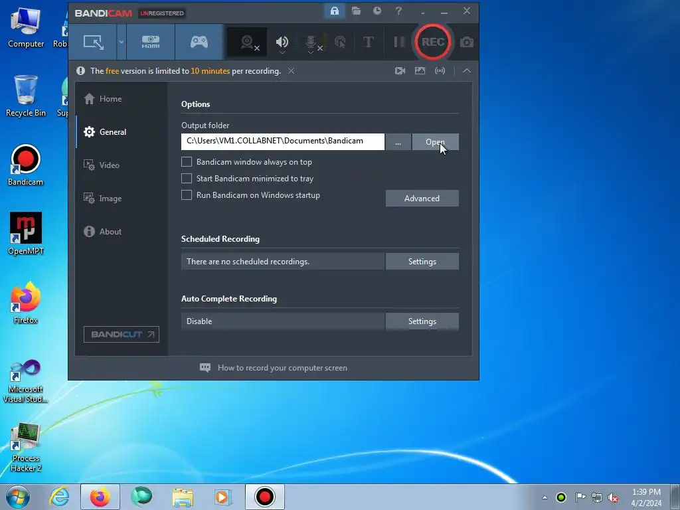Open microphone settings dropdown arrow
The width and height of the screenshot is (680, 510).
point(311,52)
